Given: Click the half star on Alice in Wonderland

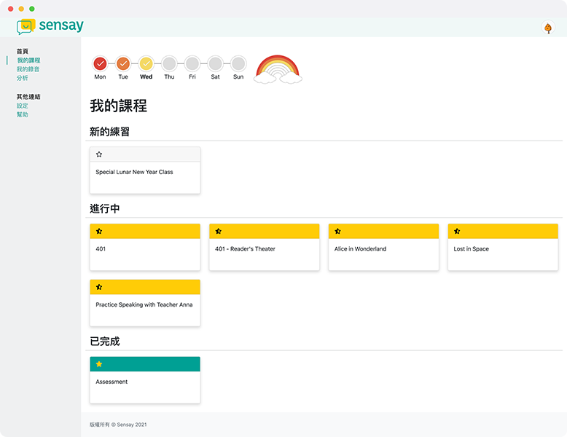Looking at the screenshot, I should [x=337, y=231].
